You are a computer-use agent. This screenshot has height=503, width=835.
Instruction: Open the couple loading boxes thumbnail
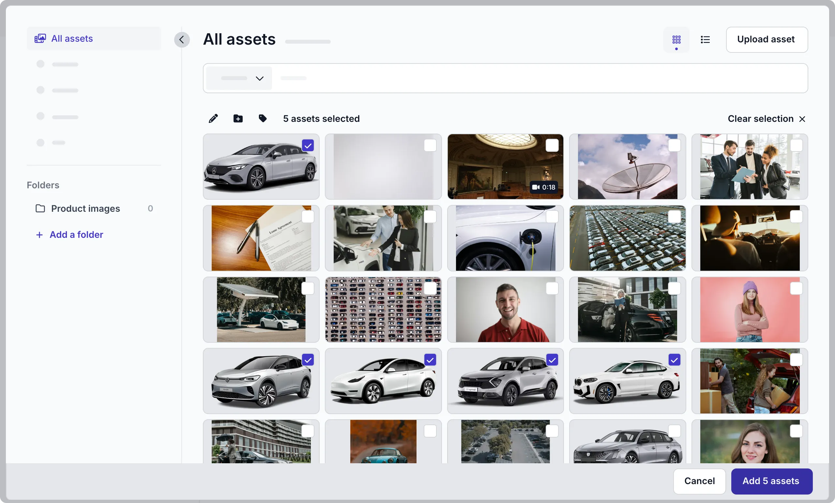tap(750, 381)
